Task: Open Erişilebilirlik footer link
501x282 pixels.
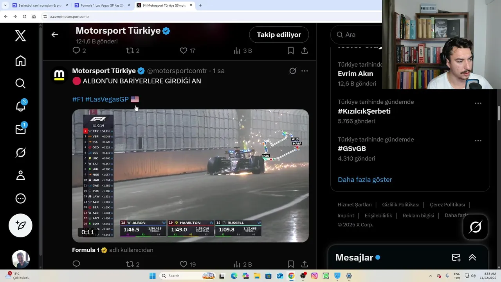Action: tap(378, 215)
